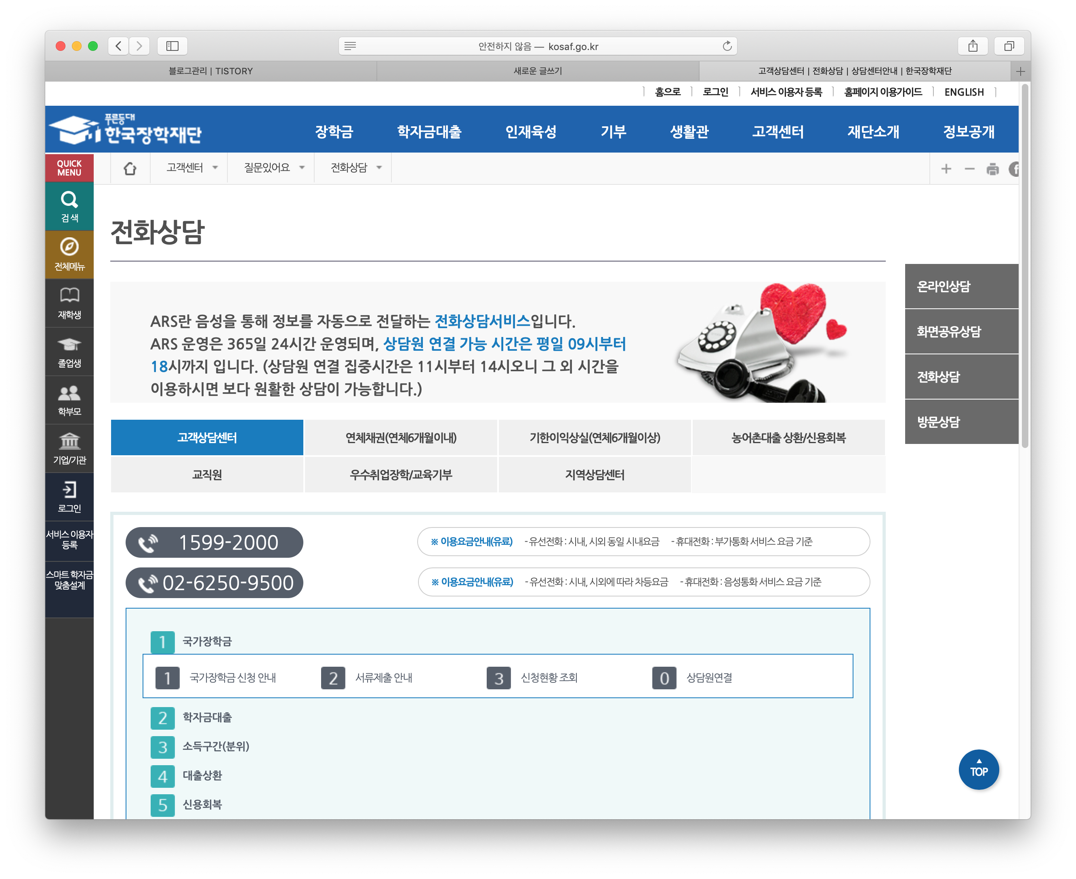Click the ENGLISH link
Screen dimensions: 1076x879
coord(964,92)
